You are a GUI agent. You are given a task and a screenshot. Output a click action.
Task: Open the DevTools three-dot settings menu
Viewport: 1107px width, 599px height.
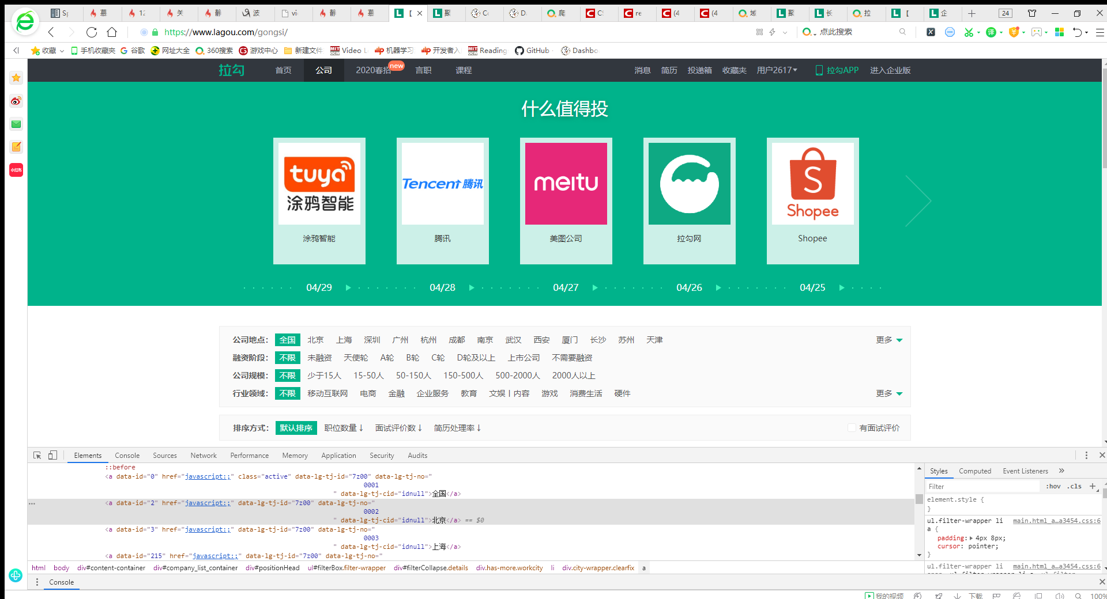coord(1086,455)
